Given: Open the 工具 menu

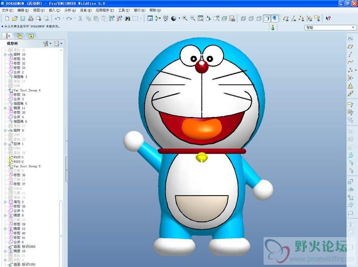Looking at the screenshot, I should (124, 10).
